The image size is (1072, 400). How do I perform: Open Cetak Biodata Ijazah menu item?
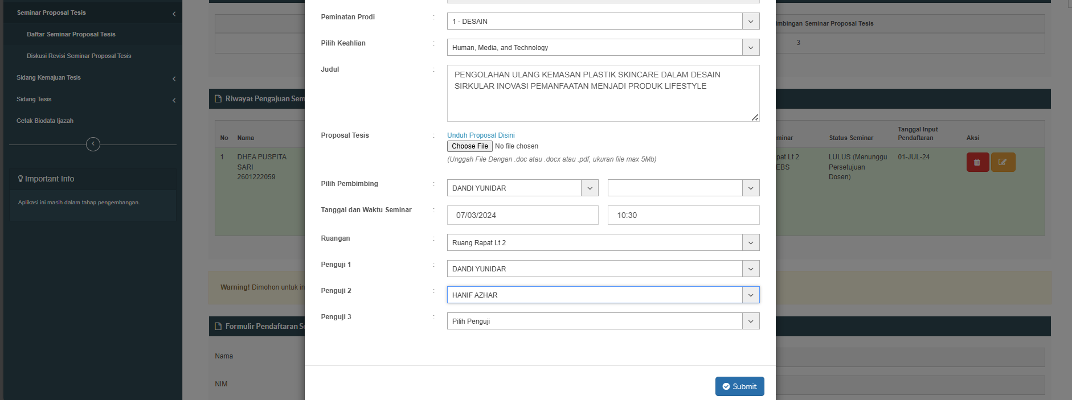[x=44, y=121]
